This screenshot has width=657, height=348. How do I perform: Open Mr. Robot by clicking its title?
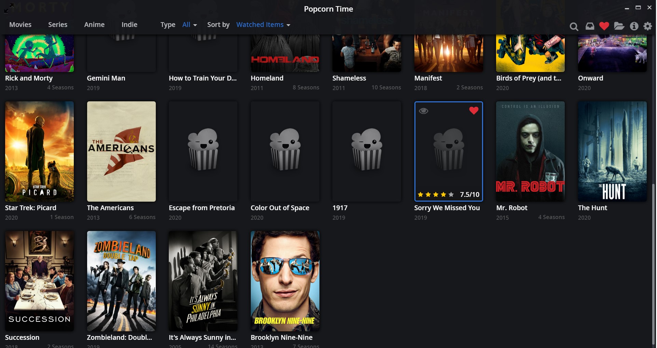tap(511, 207)
